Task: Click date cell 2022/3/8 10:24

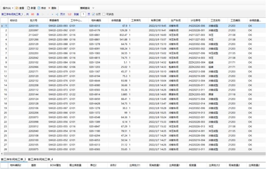Action: [157, 118]
